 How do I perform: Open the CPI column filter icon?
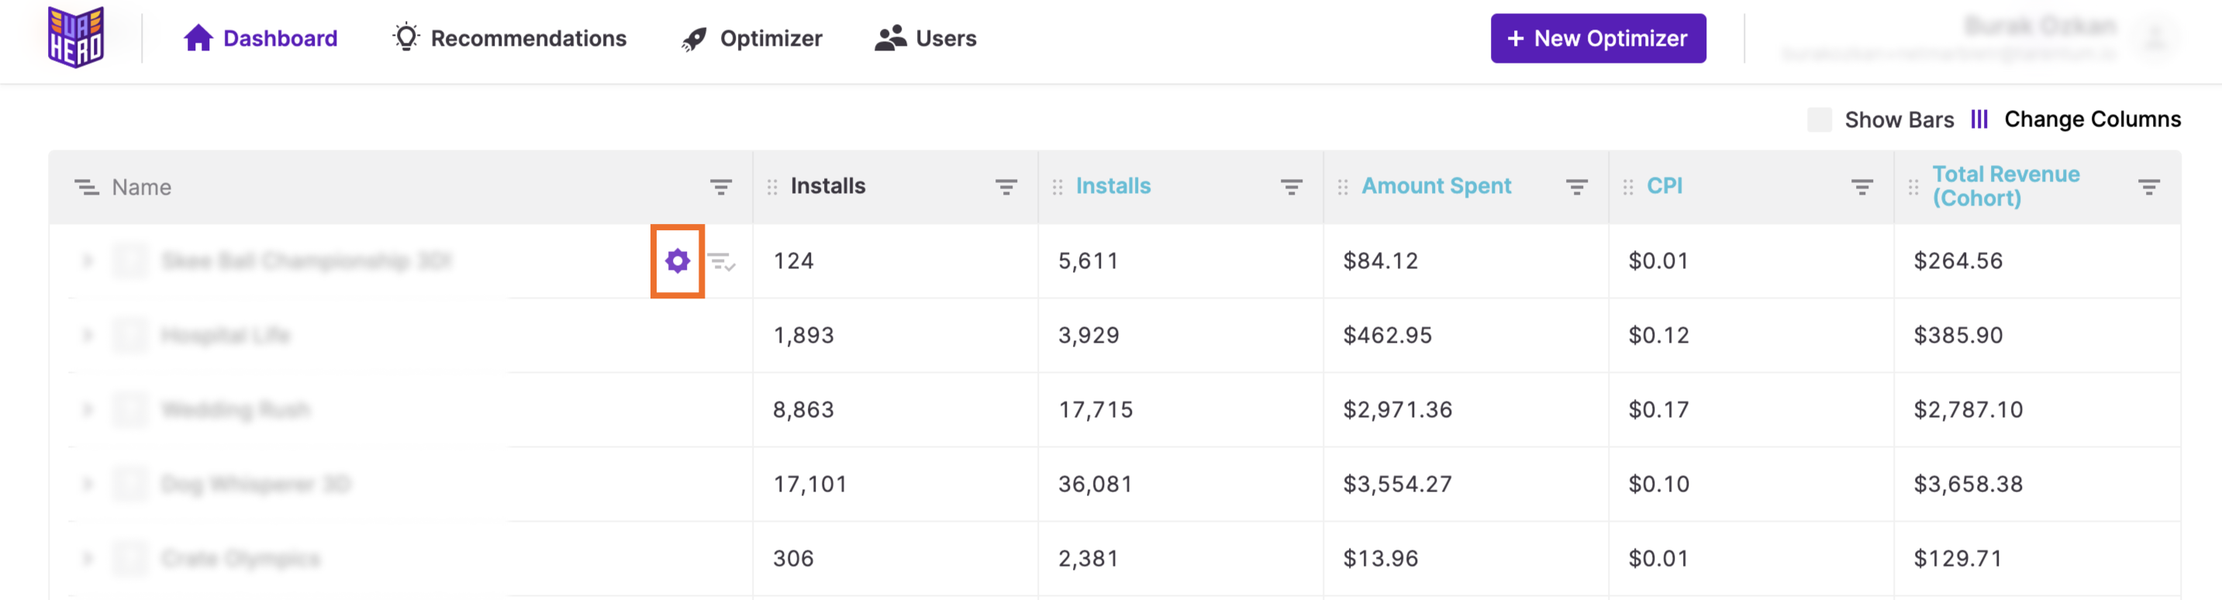(1861, 187)
